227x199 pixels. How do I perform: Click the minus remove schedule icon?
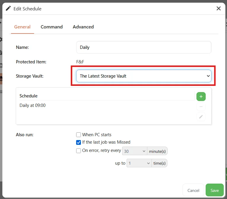(x=201, y=107)
